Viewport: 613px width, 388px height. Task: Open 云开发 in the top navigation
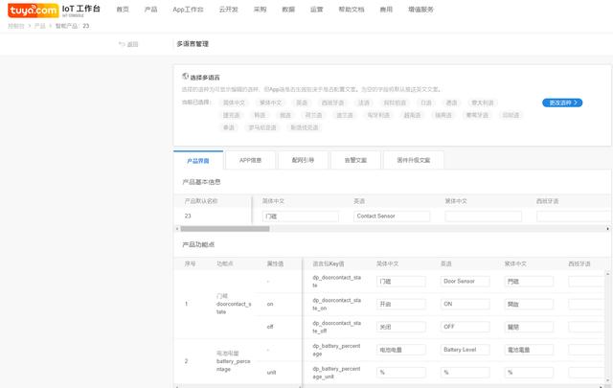point(229,10)
